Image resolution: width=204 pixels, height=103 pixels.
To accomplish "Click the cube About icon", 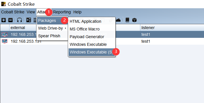I will coord(134,20).
